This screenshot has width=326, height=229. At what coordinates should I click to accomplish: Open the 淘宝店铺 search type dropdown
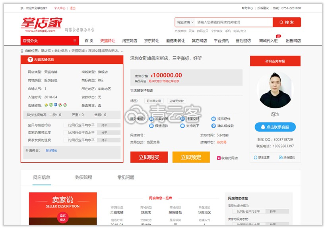[185, 22]
